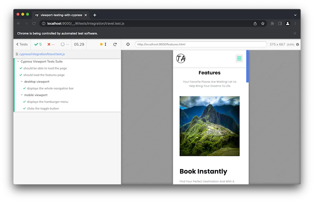
Task: Select the viewport-testing-with-cypress tab
Action: point(61,15)
